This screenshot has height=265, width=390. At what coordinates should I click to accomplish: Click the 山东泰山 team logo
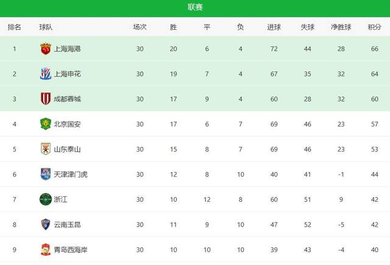(46, 149)
